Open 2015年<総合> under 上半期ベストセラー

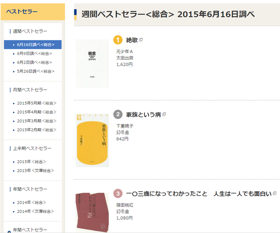pos(32,162)
